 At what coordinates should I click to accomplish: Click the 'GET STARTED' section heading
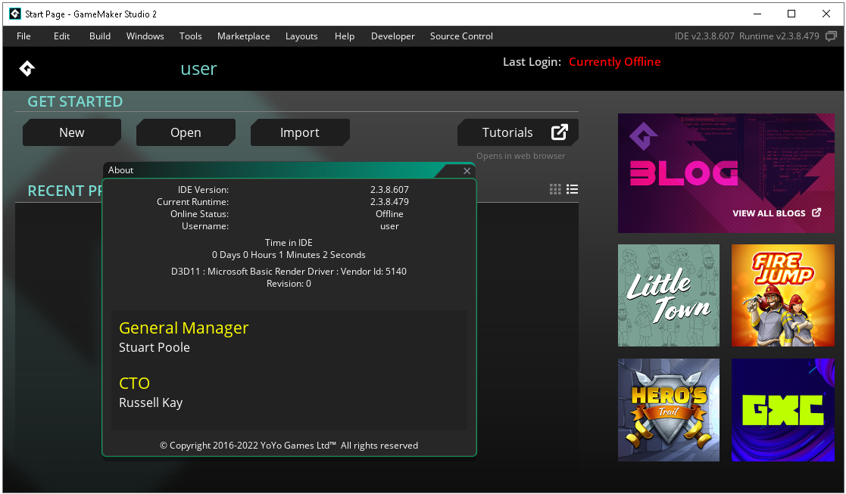click(75, 102)
